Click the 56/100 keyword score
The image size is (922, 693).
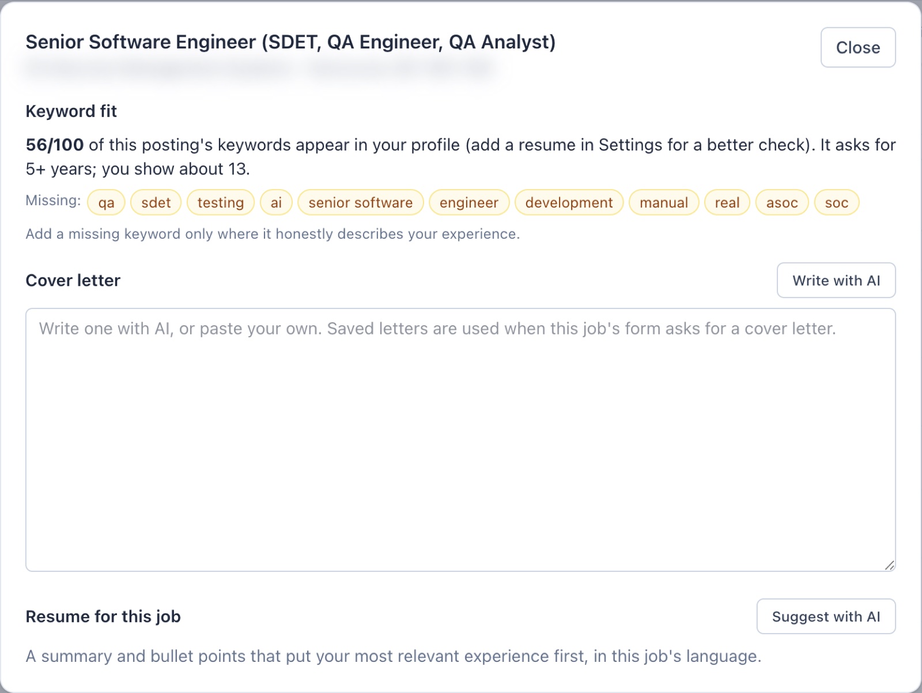[x=55, y=145]
